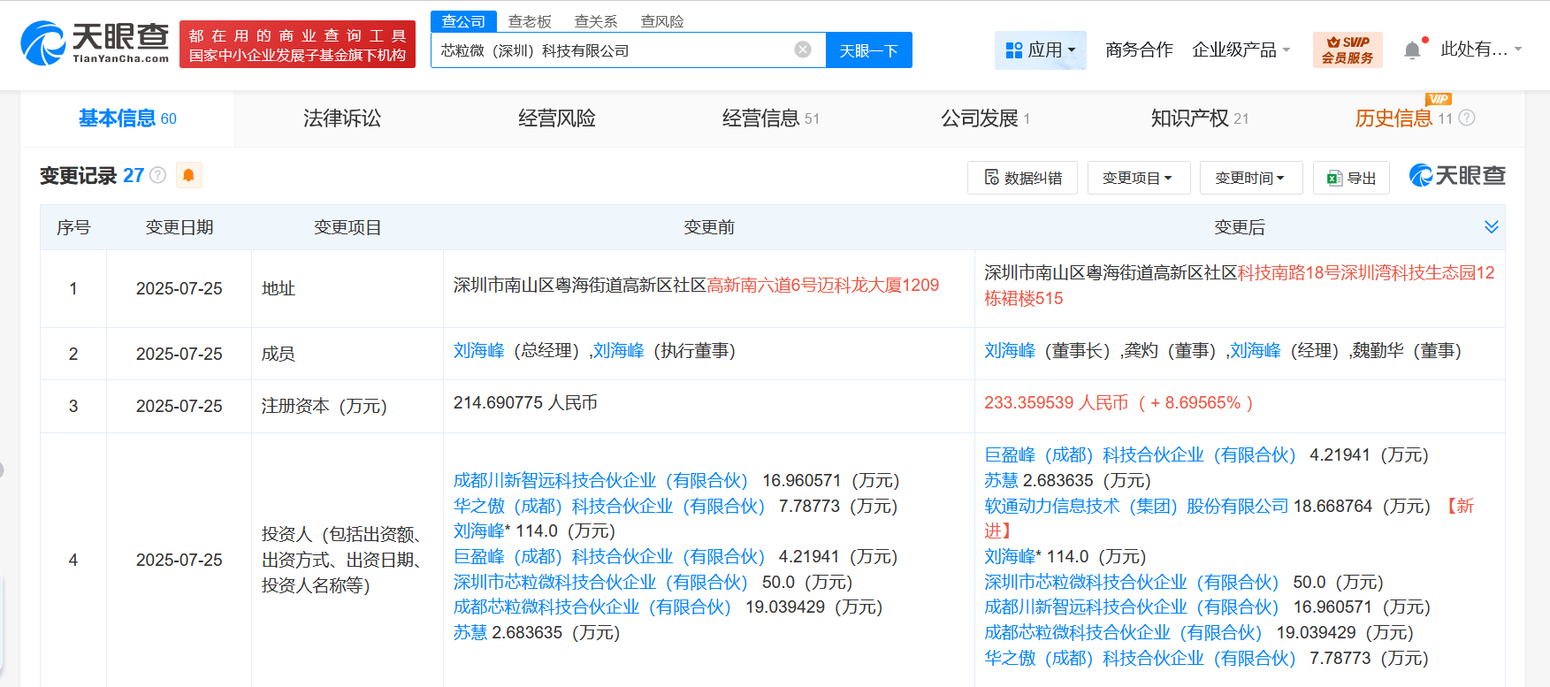The image size is (1550, 687).
Task: Click help icon next to 历史信息 tab
Action: click(x=1467, y=118)
